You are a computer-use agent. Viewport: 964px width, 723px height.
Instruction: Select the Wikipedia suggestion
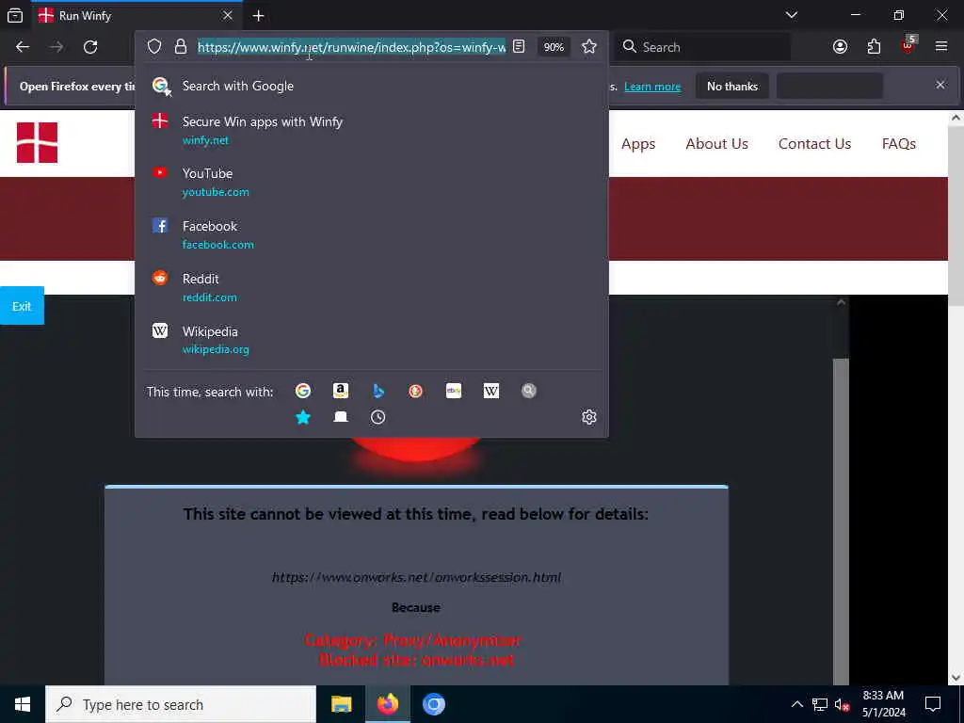(371, 340)
